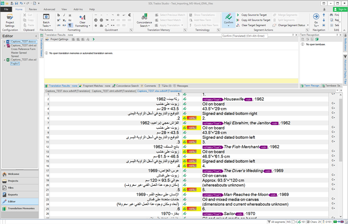Open the Files view
The width and height of the screenshot is (348, 224).
[x=20, y=188]
